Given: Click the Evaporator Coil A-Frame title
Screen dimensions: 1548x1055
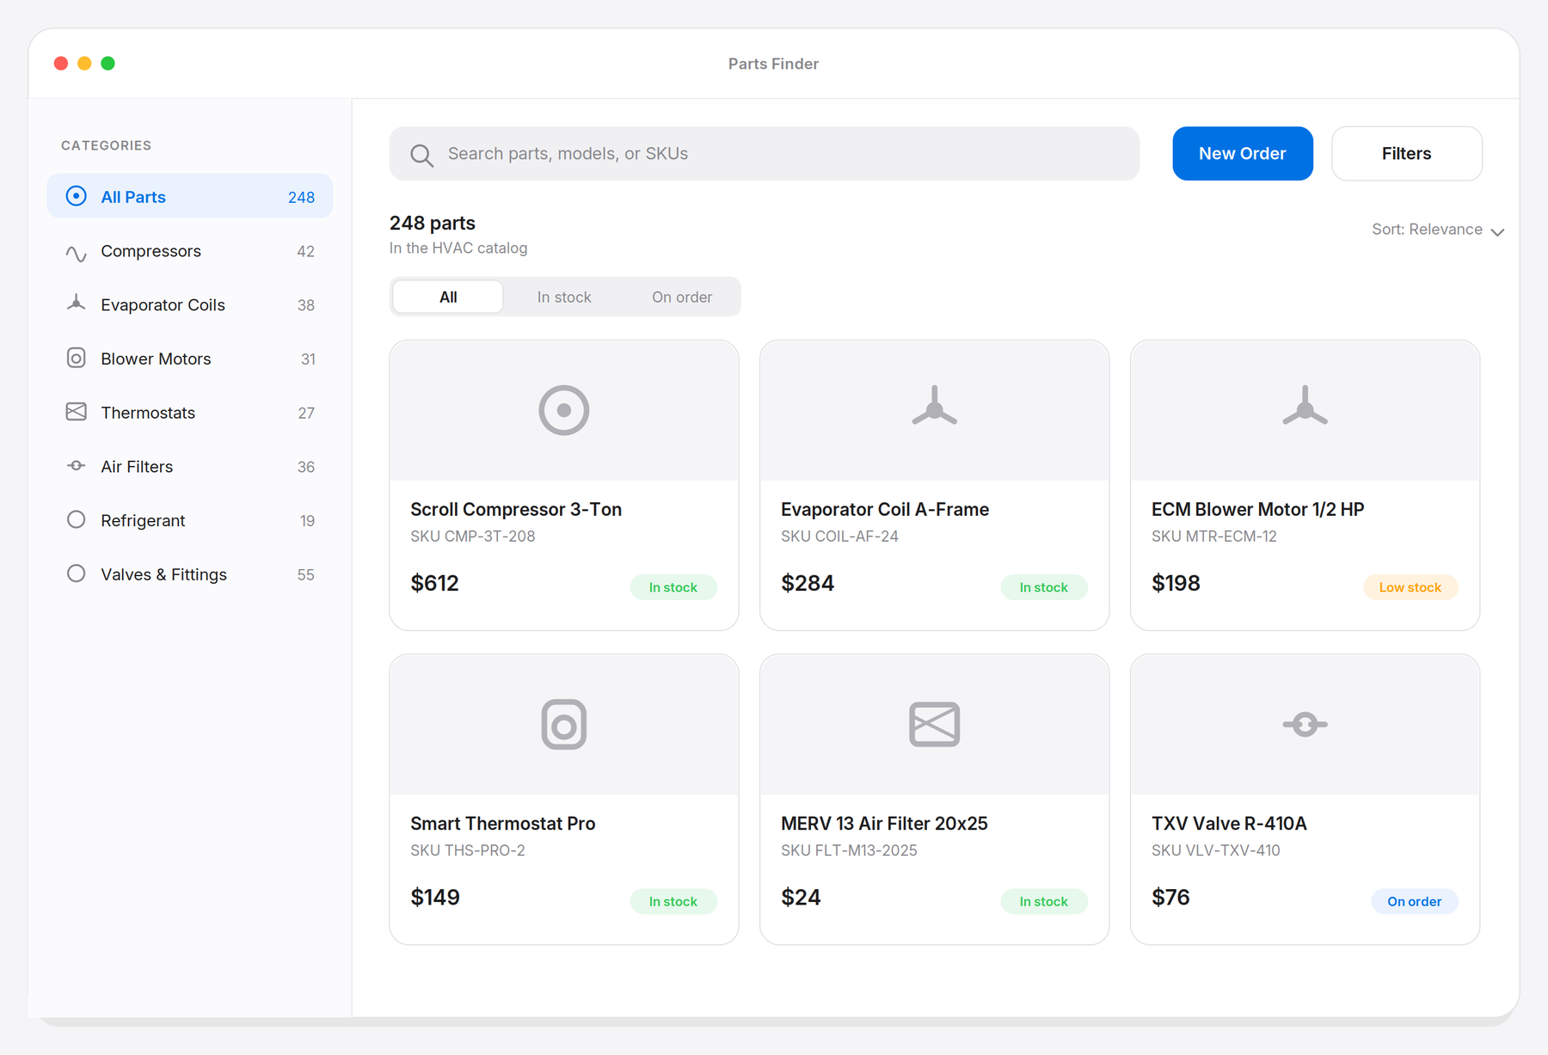Looking at the screenshot, I should click(885, 509).
